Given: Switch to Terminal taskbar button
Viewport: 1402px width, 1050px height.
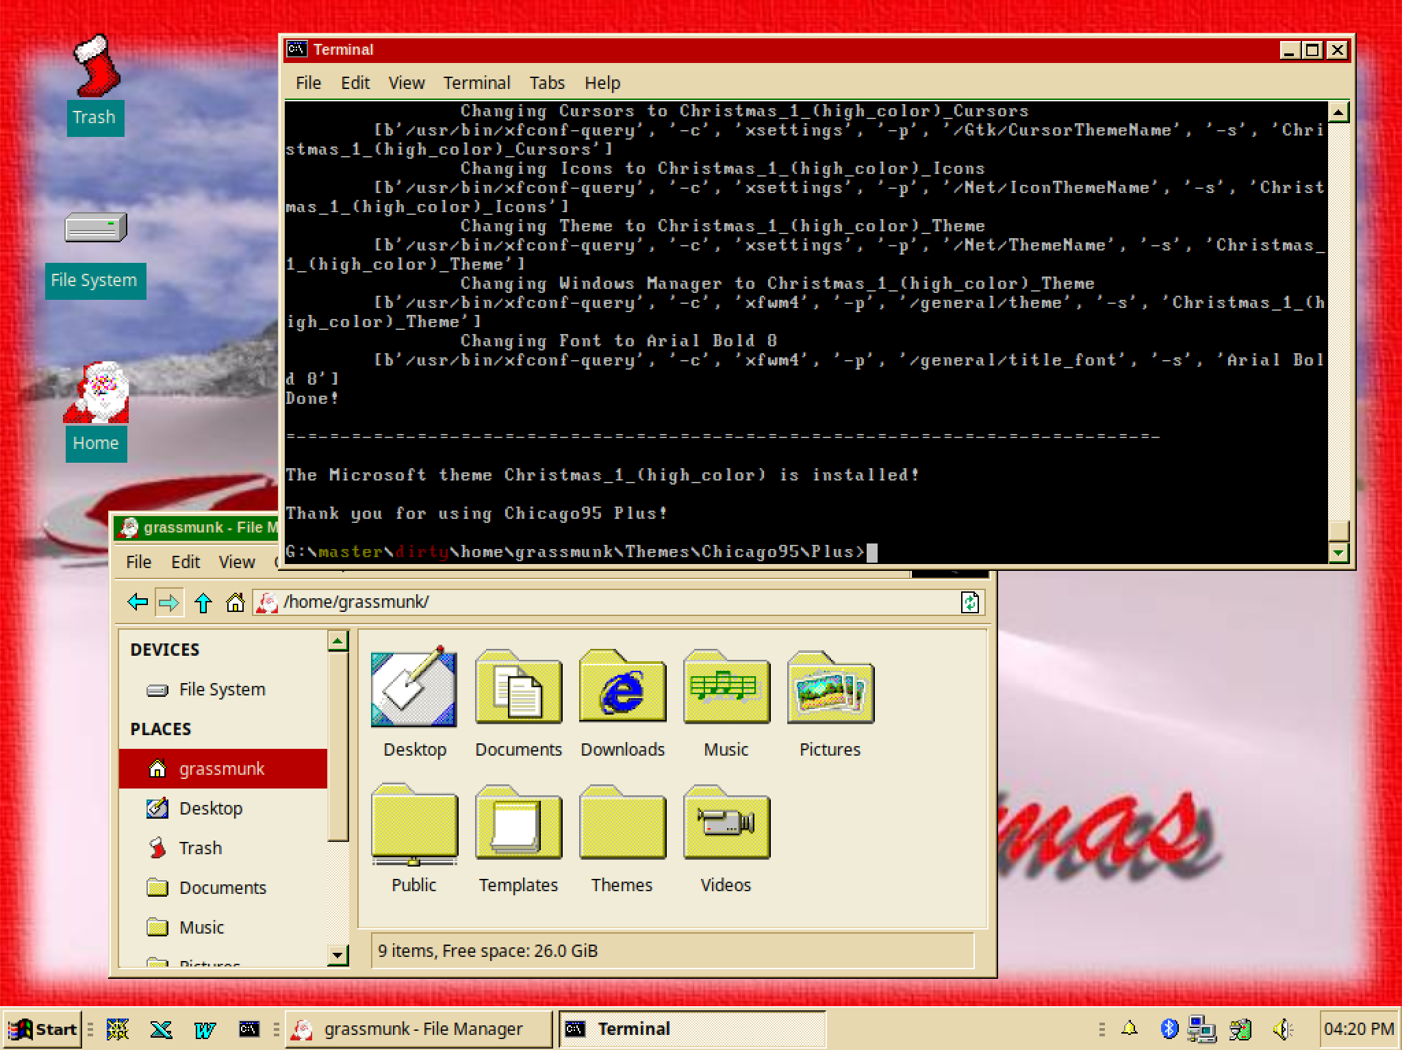Looking at the screenshot, I should (x=693, y=1029).
